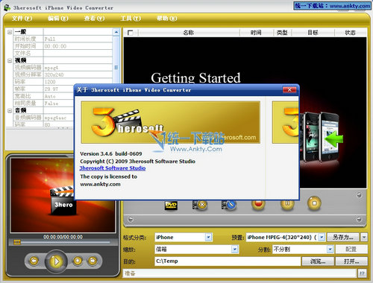Click the play button in preview player
The image size is (373, 283).
coord(56,261)
